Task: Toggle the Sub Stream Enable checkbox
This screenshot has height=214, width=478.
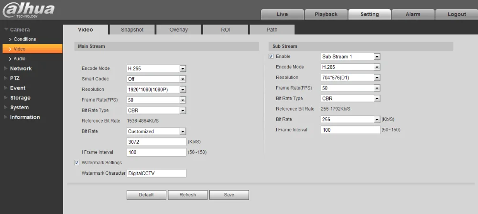Action: 271,56
